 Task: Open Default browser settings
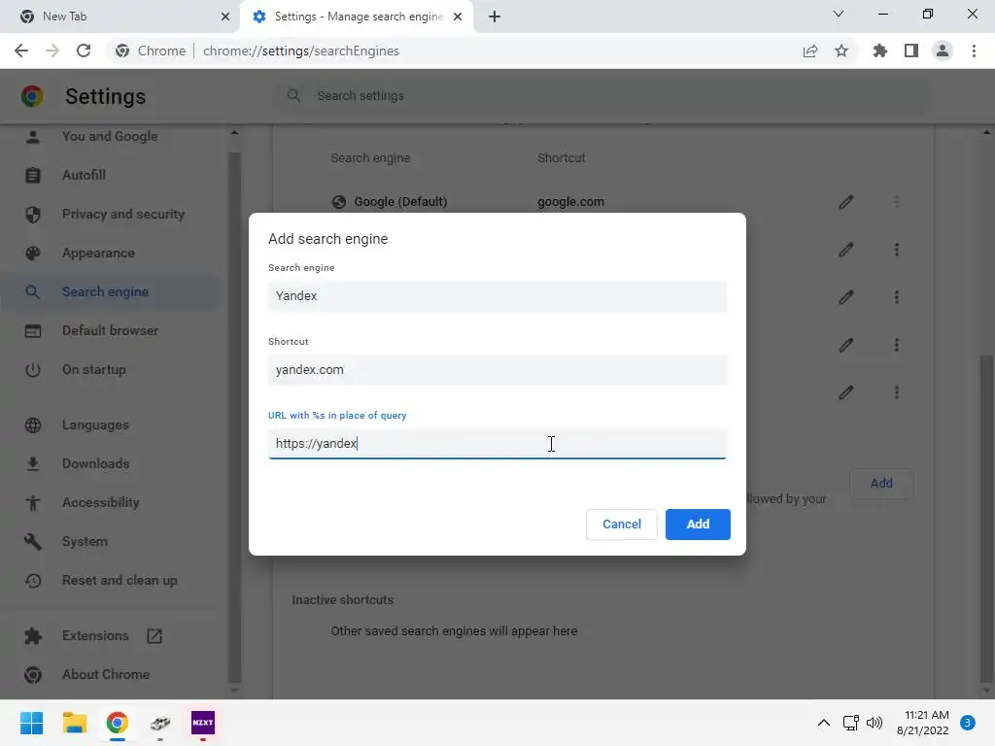point(109,330)
